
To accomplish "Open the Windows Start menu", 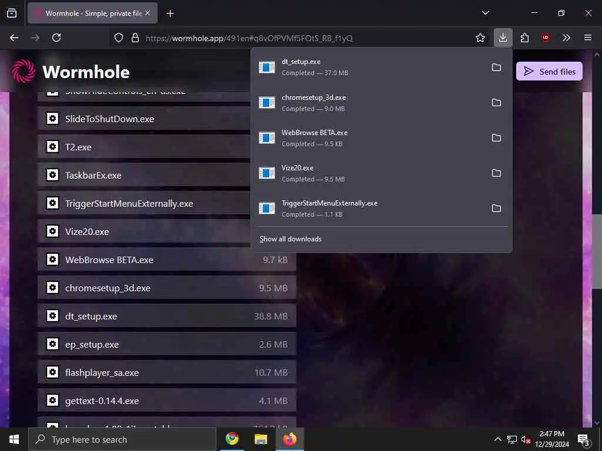I will [x=14, y=439].
